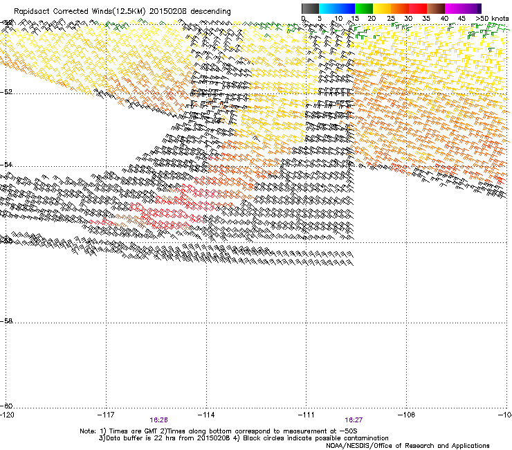Click the -54 latitude axis label

[x=6, y=164]
